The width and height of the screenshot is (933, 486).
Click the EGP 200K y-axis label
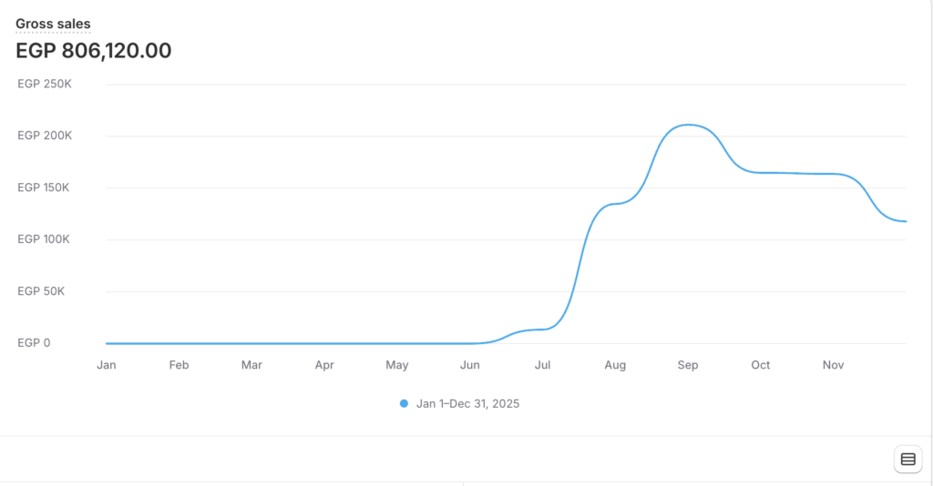pyautogui.click(x=45, y=136)
